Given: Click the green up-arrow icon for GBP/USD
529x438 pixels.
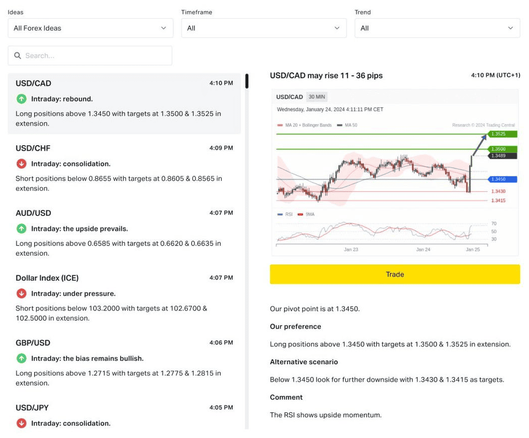Looking at the screenshot, I should point(22,358).
